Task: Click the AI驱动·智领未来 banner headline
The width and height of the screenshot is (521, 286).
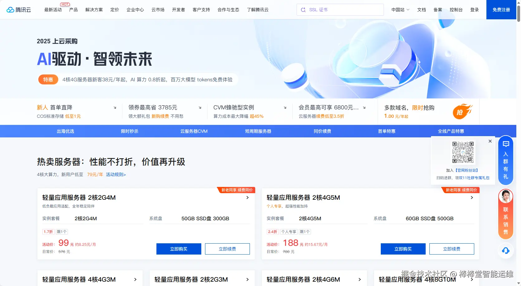Action: coord(94,59)
